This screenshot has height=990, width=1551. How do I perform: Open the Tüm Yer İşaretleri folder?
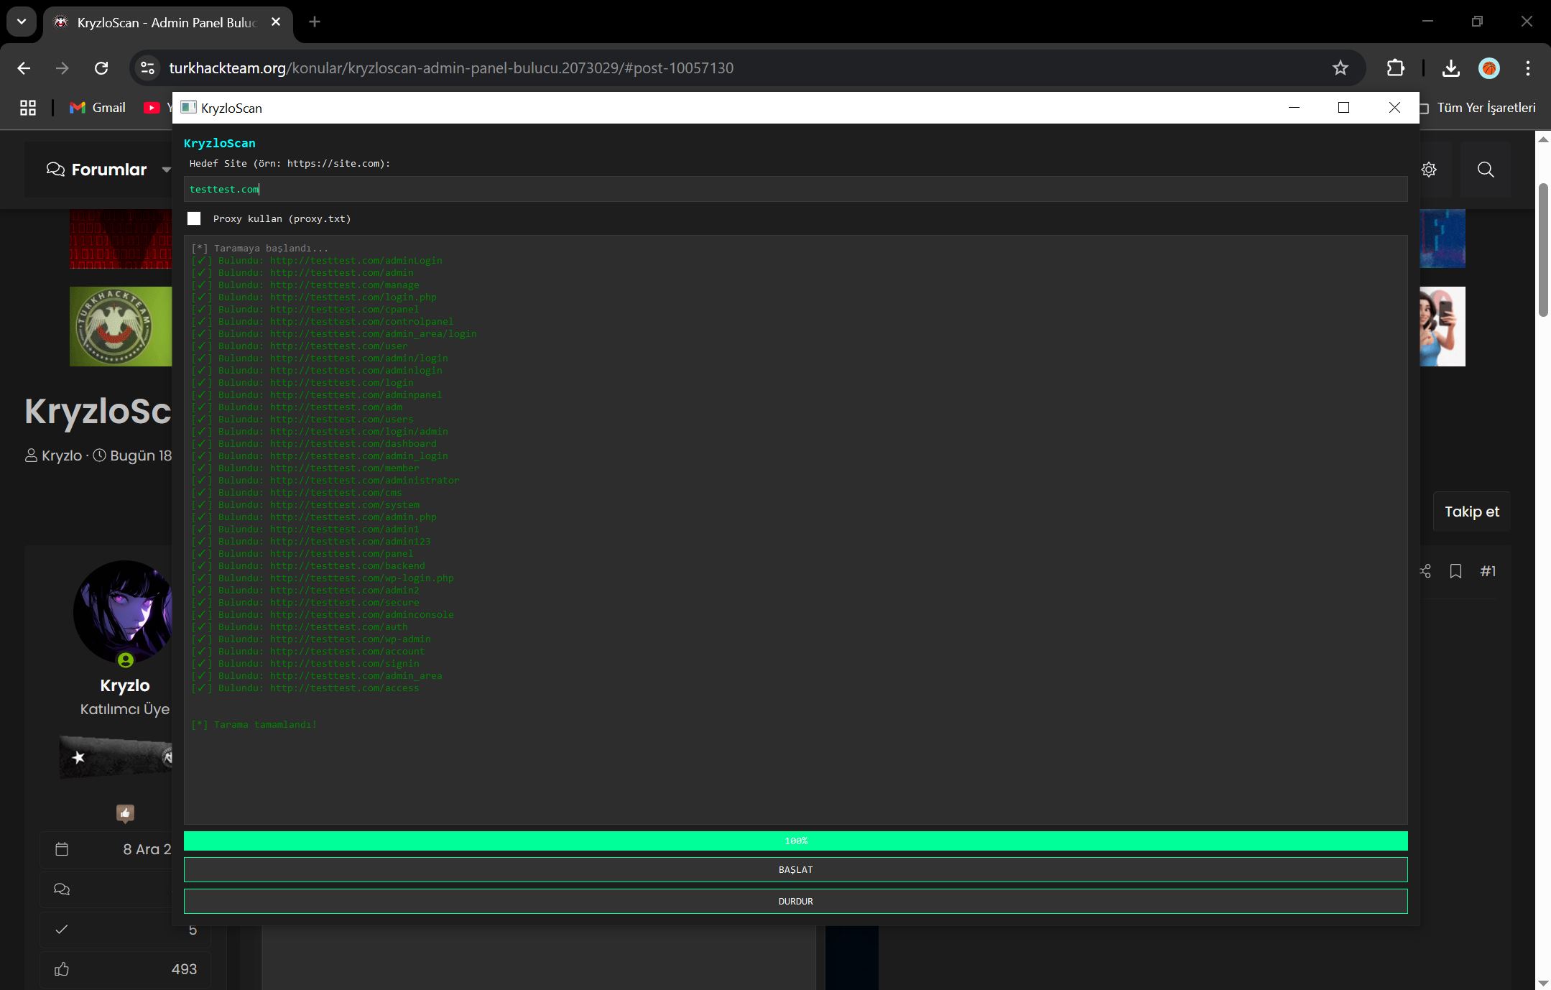[1478, 108]
